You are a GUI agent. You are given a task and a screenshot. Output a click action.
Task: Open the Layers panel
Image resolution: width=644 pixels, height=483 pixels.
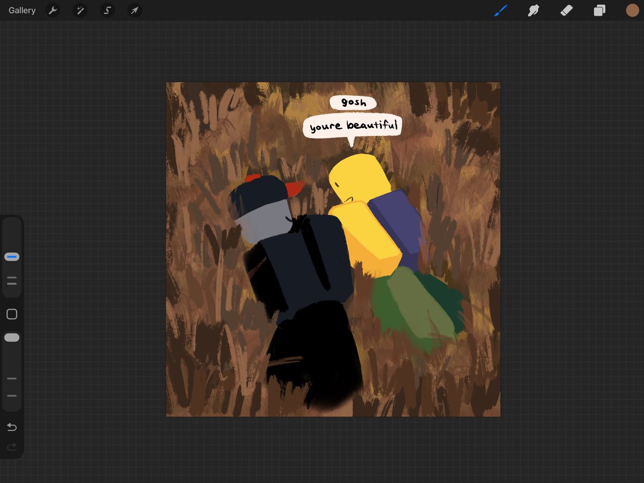coord(599,10)
